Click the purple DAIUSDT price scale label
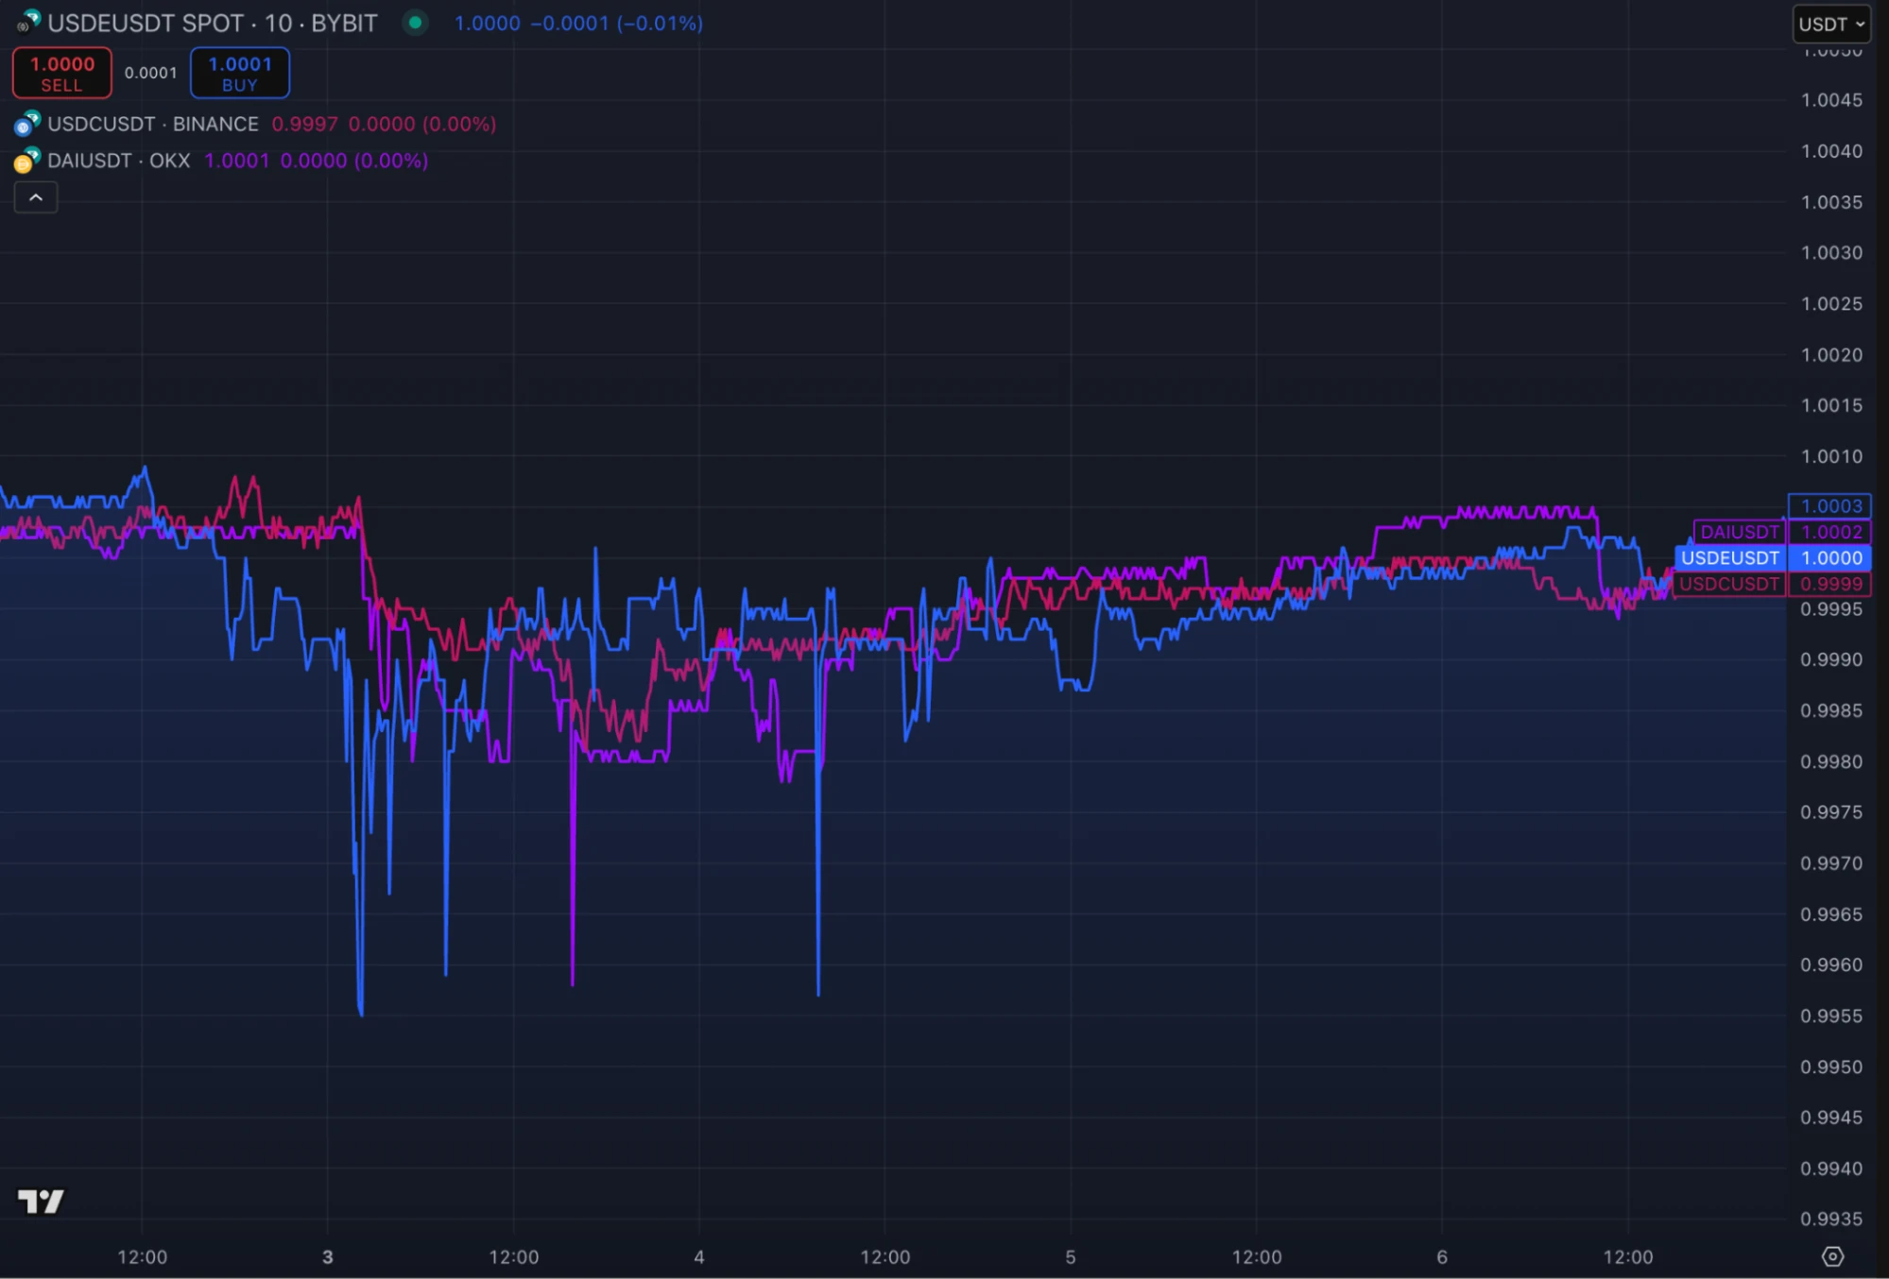 (x=1739, y=532)
